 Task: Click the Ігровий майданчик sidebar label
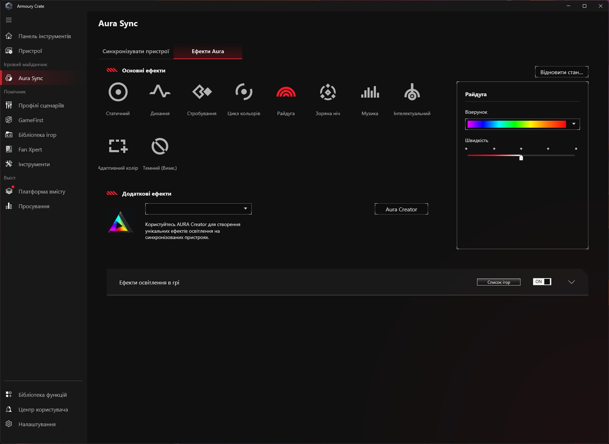tap(26, 64)
